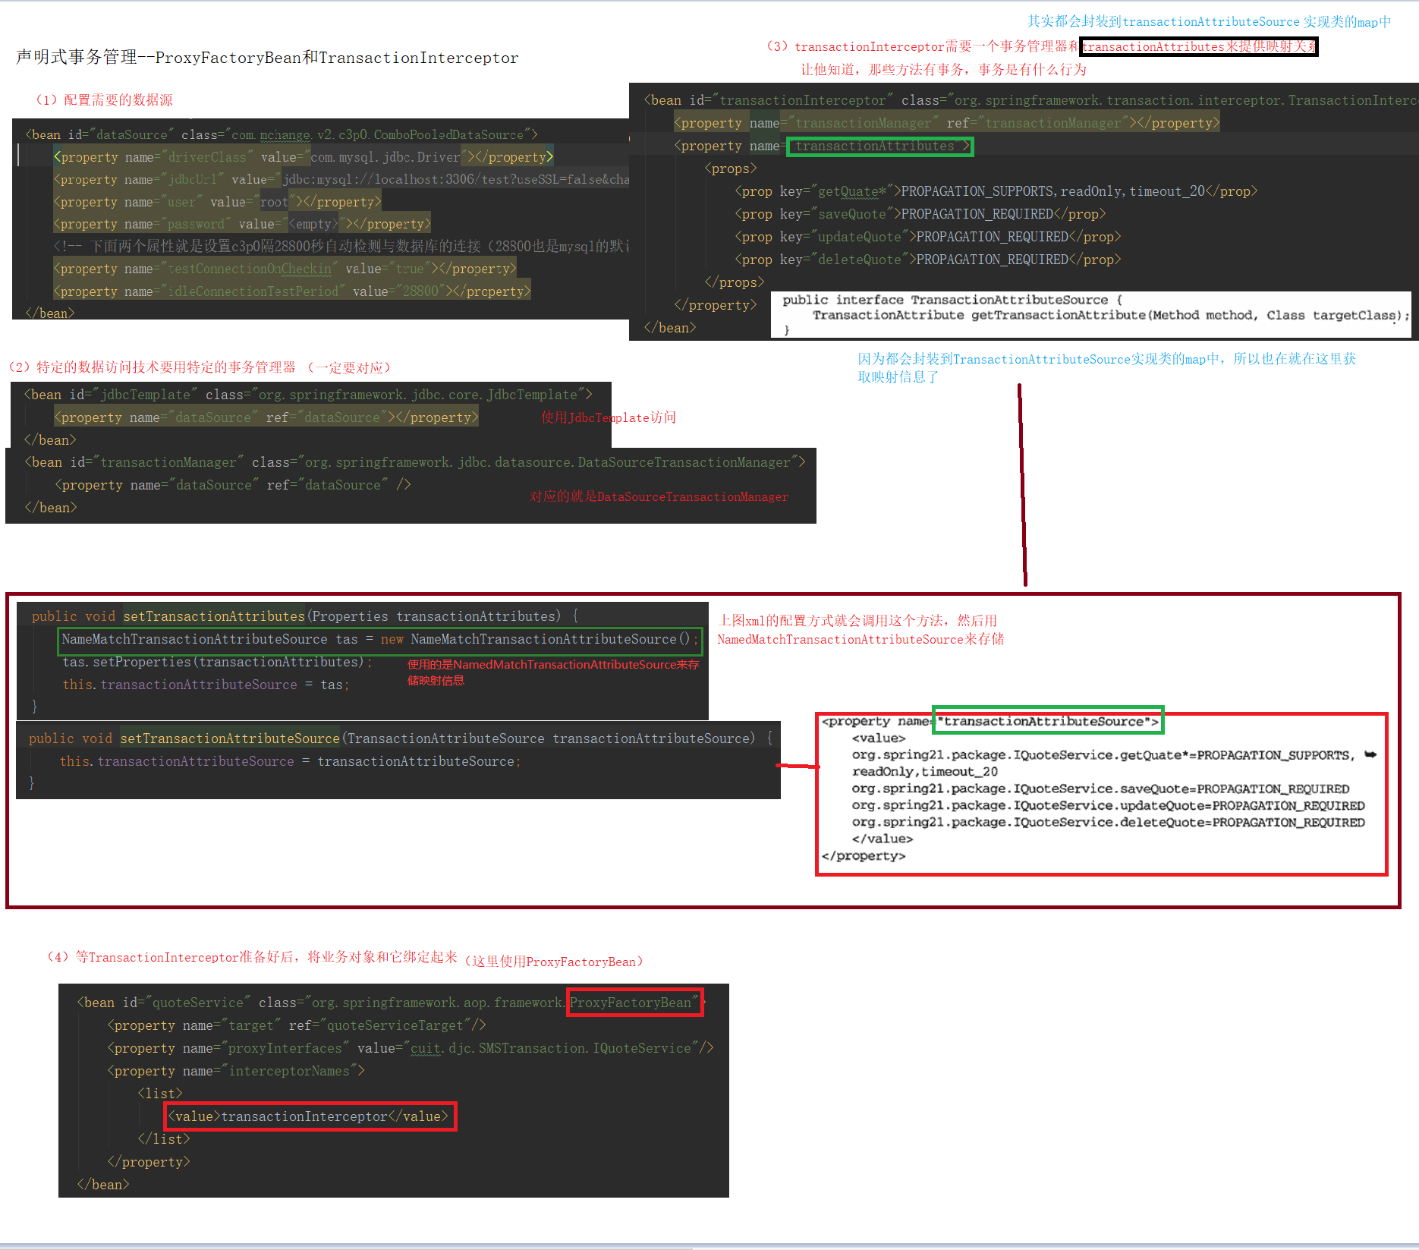Viewport: 1419px width, 1250px height.
Task: Click the prop line key="deleteQuote"
Action: click(x=927, y=260)
